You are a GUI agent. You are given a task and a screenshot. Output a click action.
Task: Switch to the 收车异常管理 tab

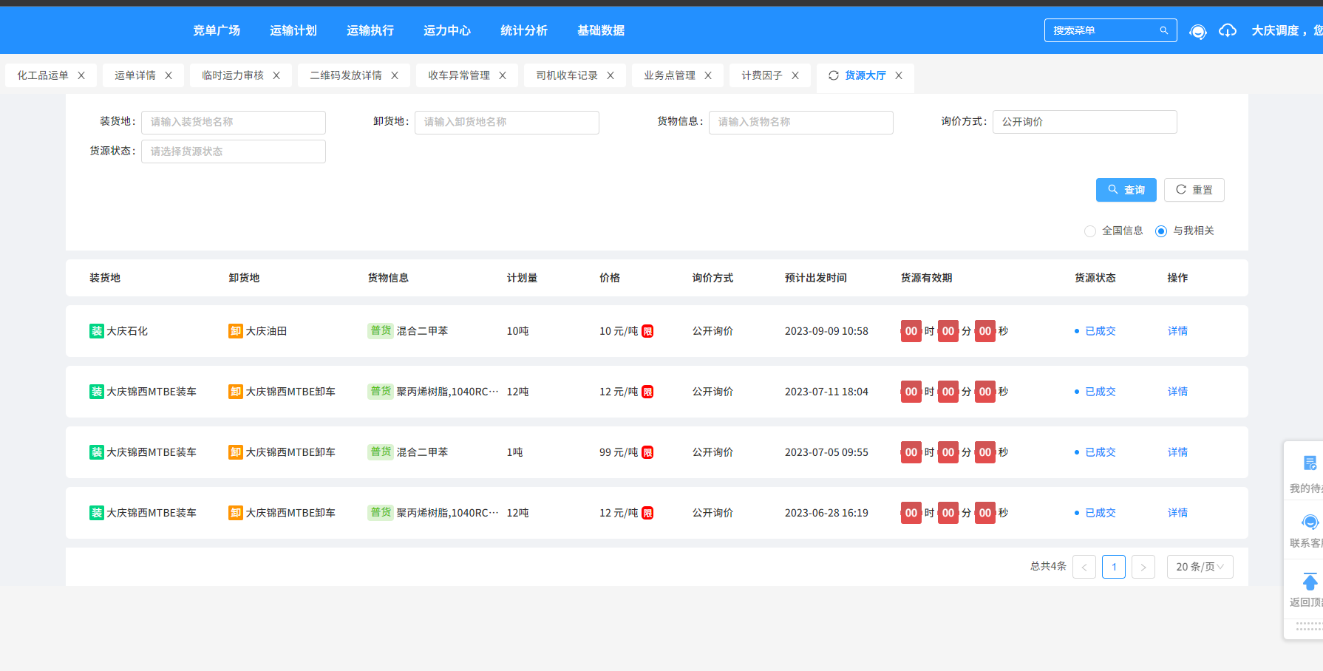(x=459, y=75)
